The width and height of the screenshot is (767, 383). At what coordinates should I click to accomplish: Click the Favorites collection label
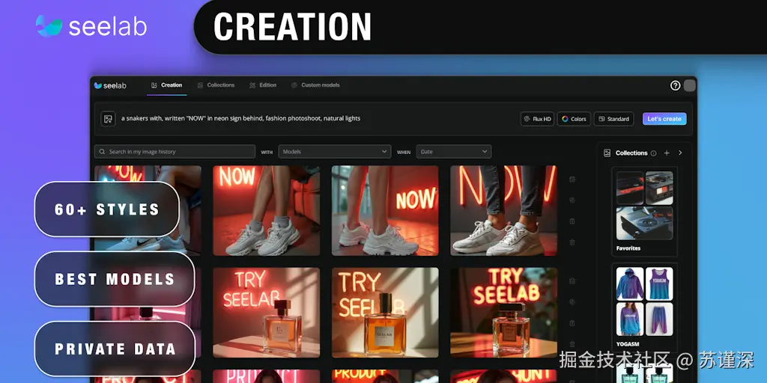(x=628, y=248)
